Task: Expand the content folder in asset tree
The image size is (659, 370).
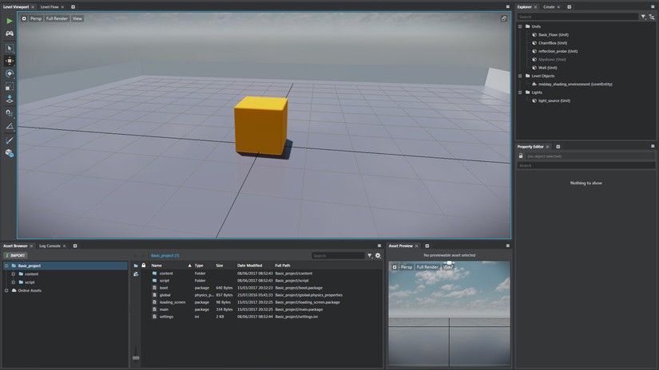Action: point(14,274)
